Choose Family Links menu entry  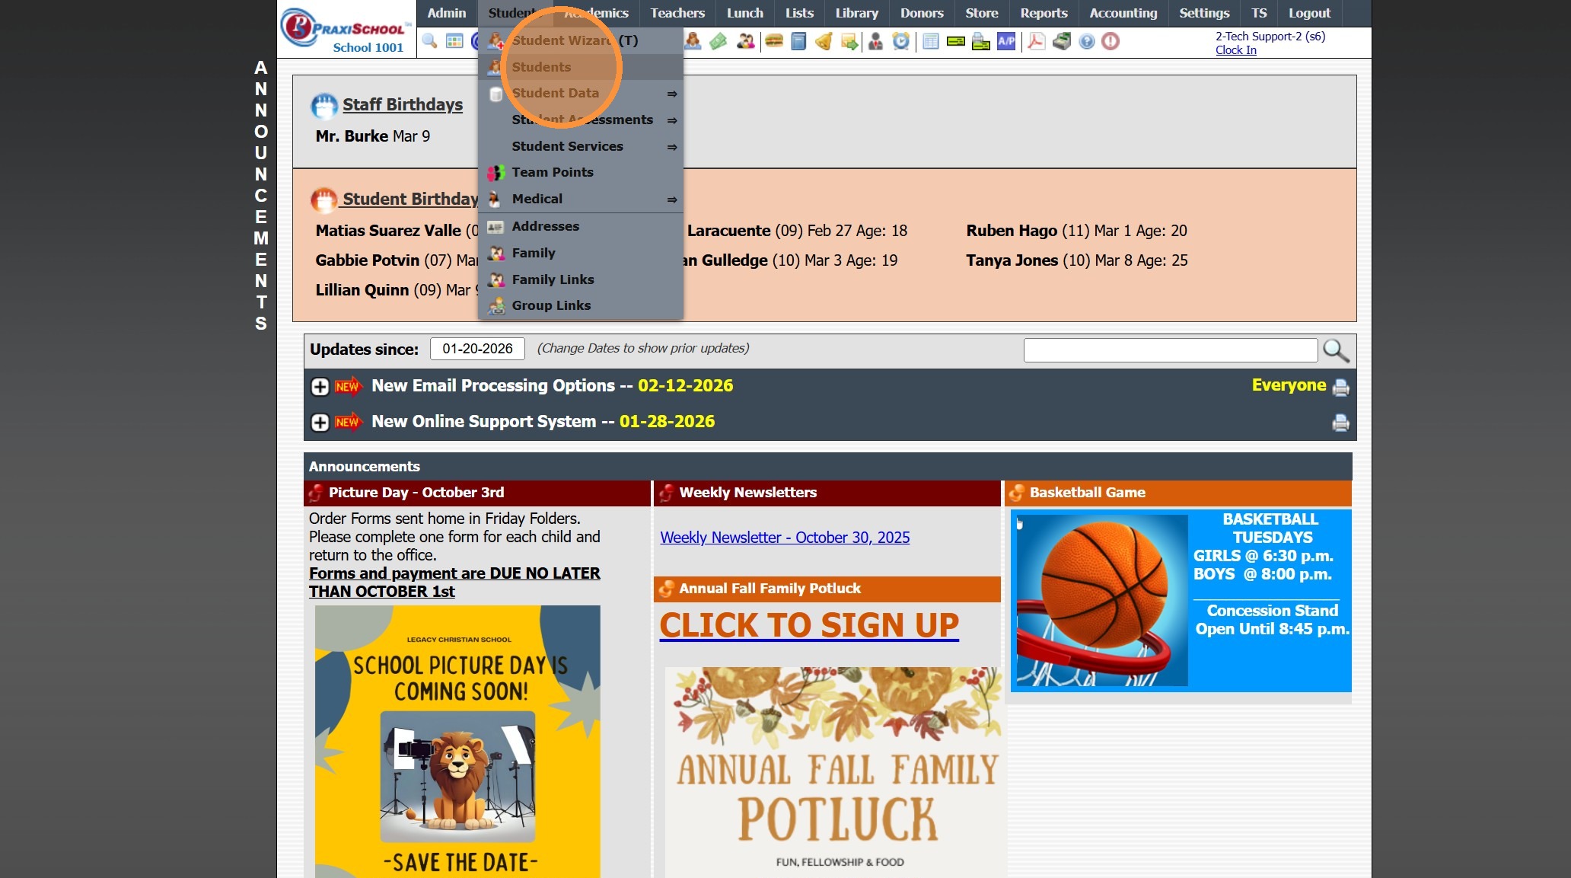click(552, 279)
